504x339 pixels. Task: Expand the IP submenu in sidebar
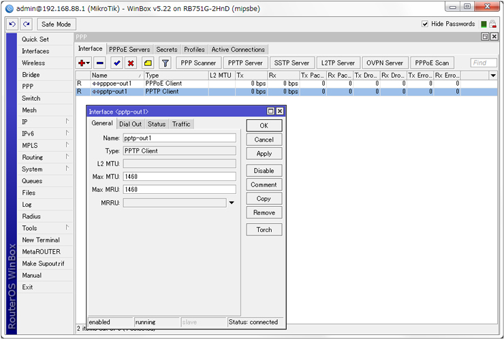tap(67, 122)
